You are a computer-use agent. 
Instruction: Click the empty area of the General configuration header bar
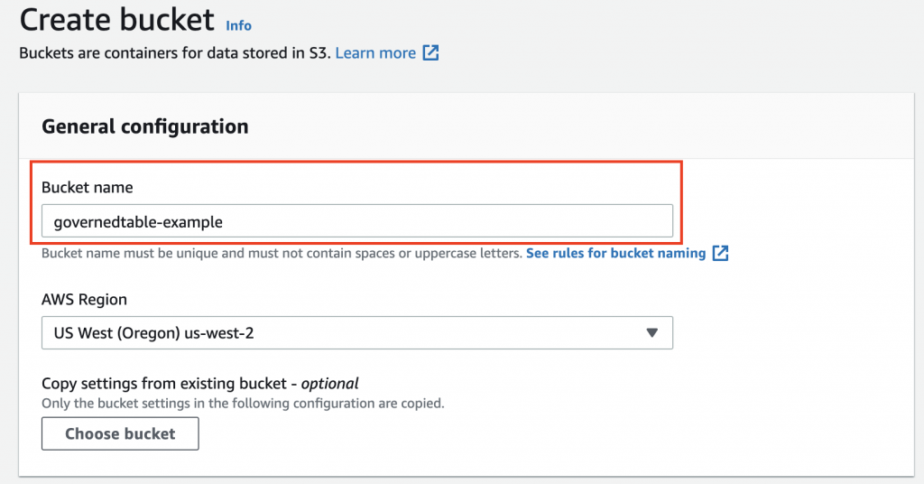(587, 126)
